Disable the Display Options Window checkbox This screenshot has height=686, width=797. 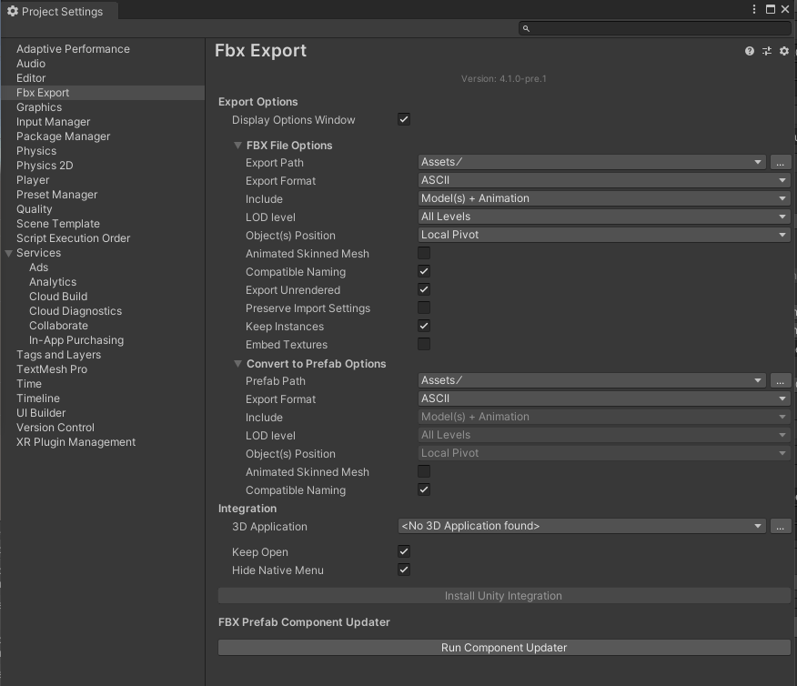pos(403,118)
